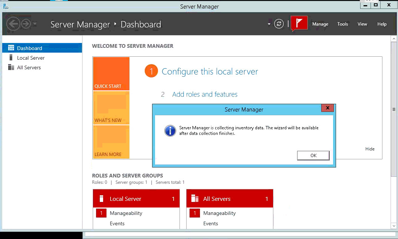398x239 pixels.
Task: Open the Tools menu
Action: tap(342, 24)
